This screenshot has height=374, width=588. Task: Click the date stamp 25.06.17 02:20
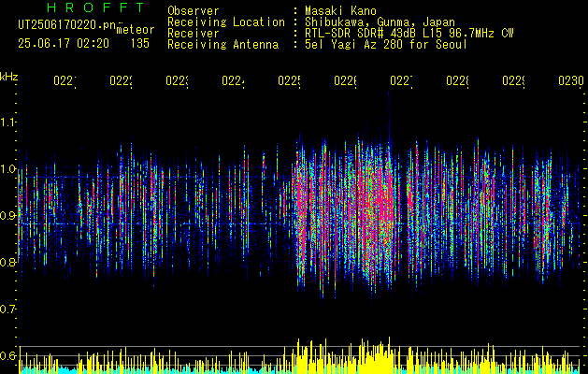point(64,44)
